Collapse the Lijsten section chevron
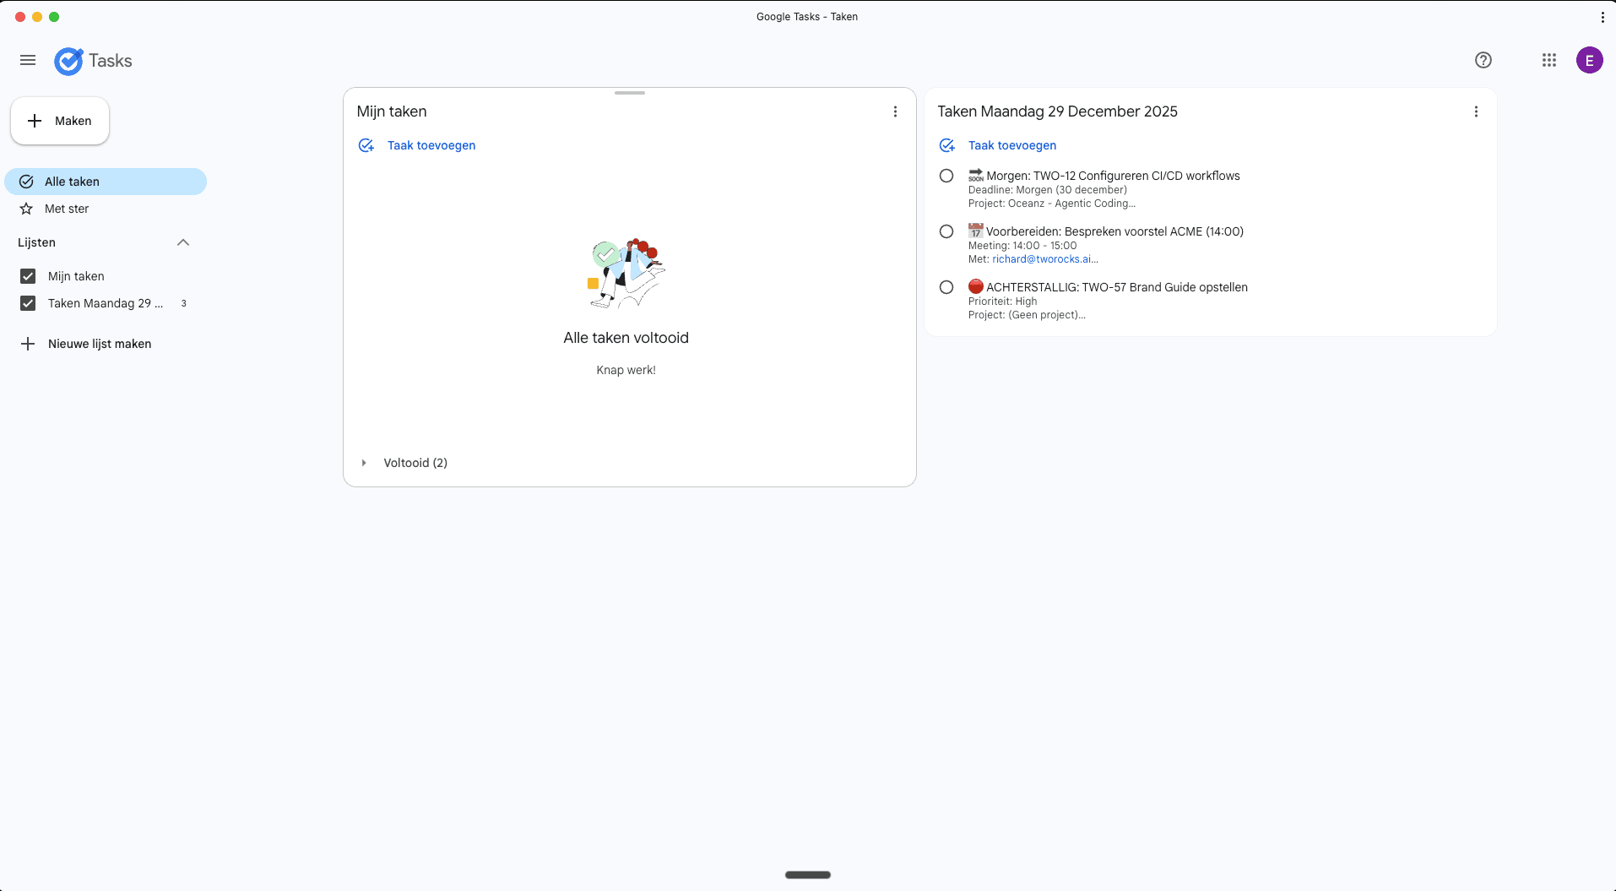This screenshot has height=891, width=1616. point(182,242)
